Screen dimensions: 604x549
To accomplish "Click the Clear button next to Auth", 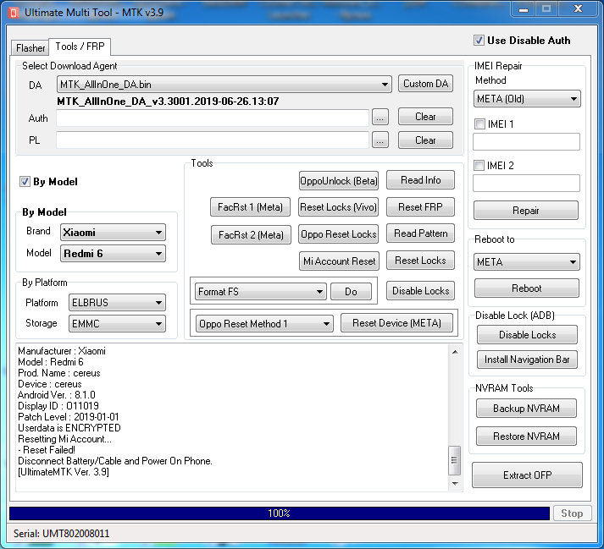I will tap(425, 116).
